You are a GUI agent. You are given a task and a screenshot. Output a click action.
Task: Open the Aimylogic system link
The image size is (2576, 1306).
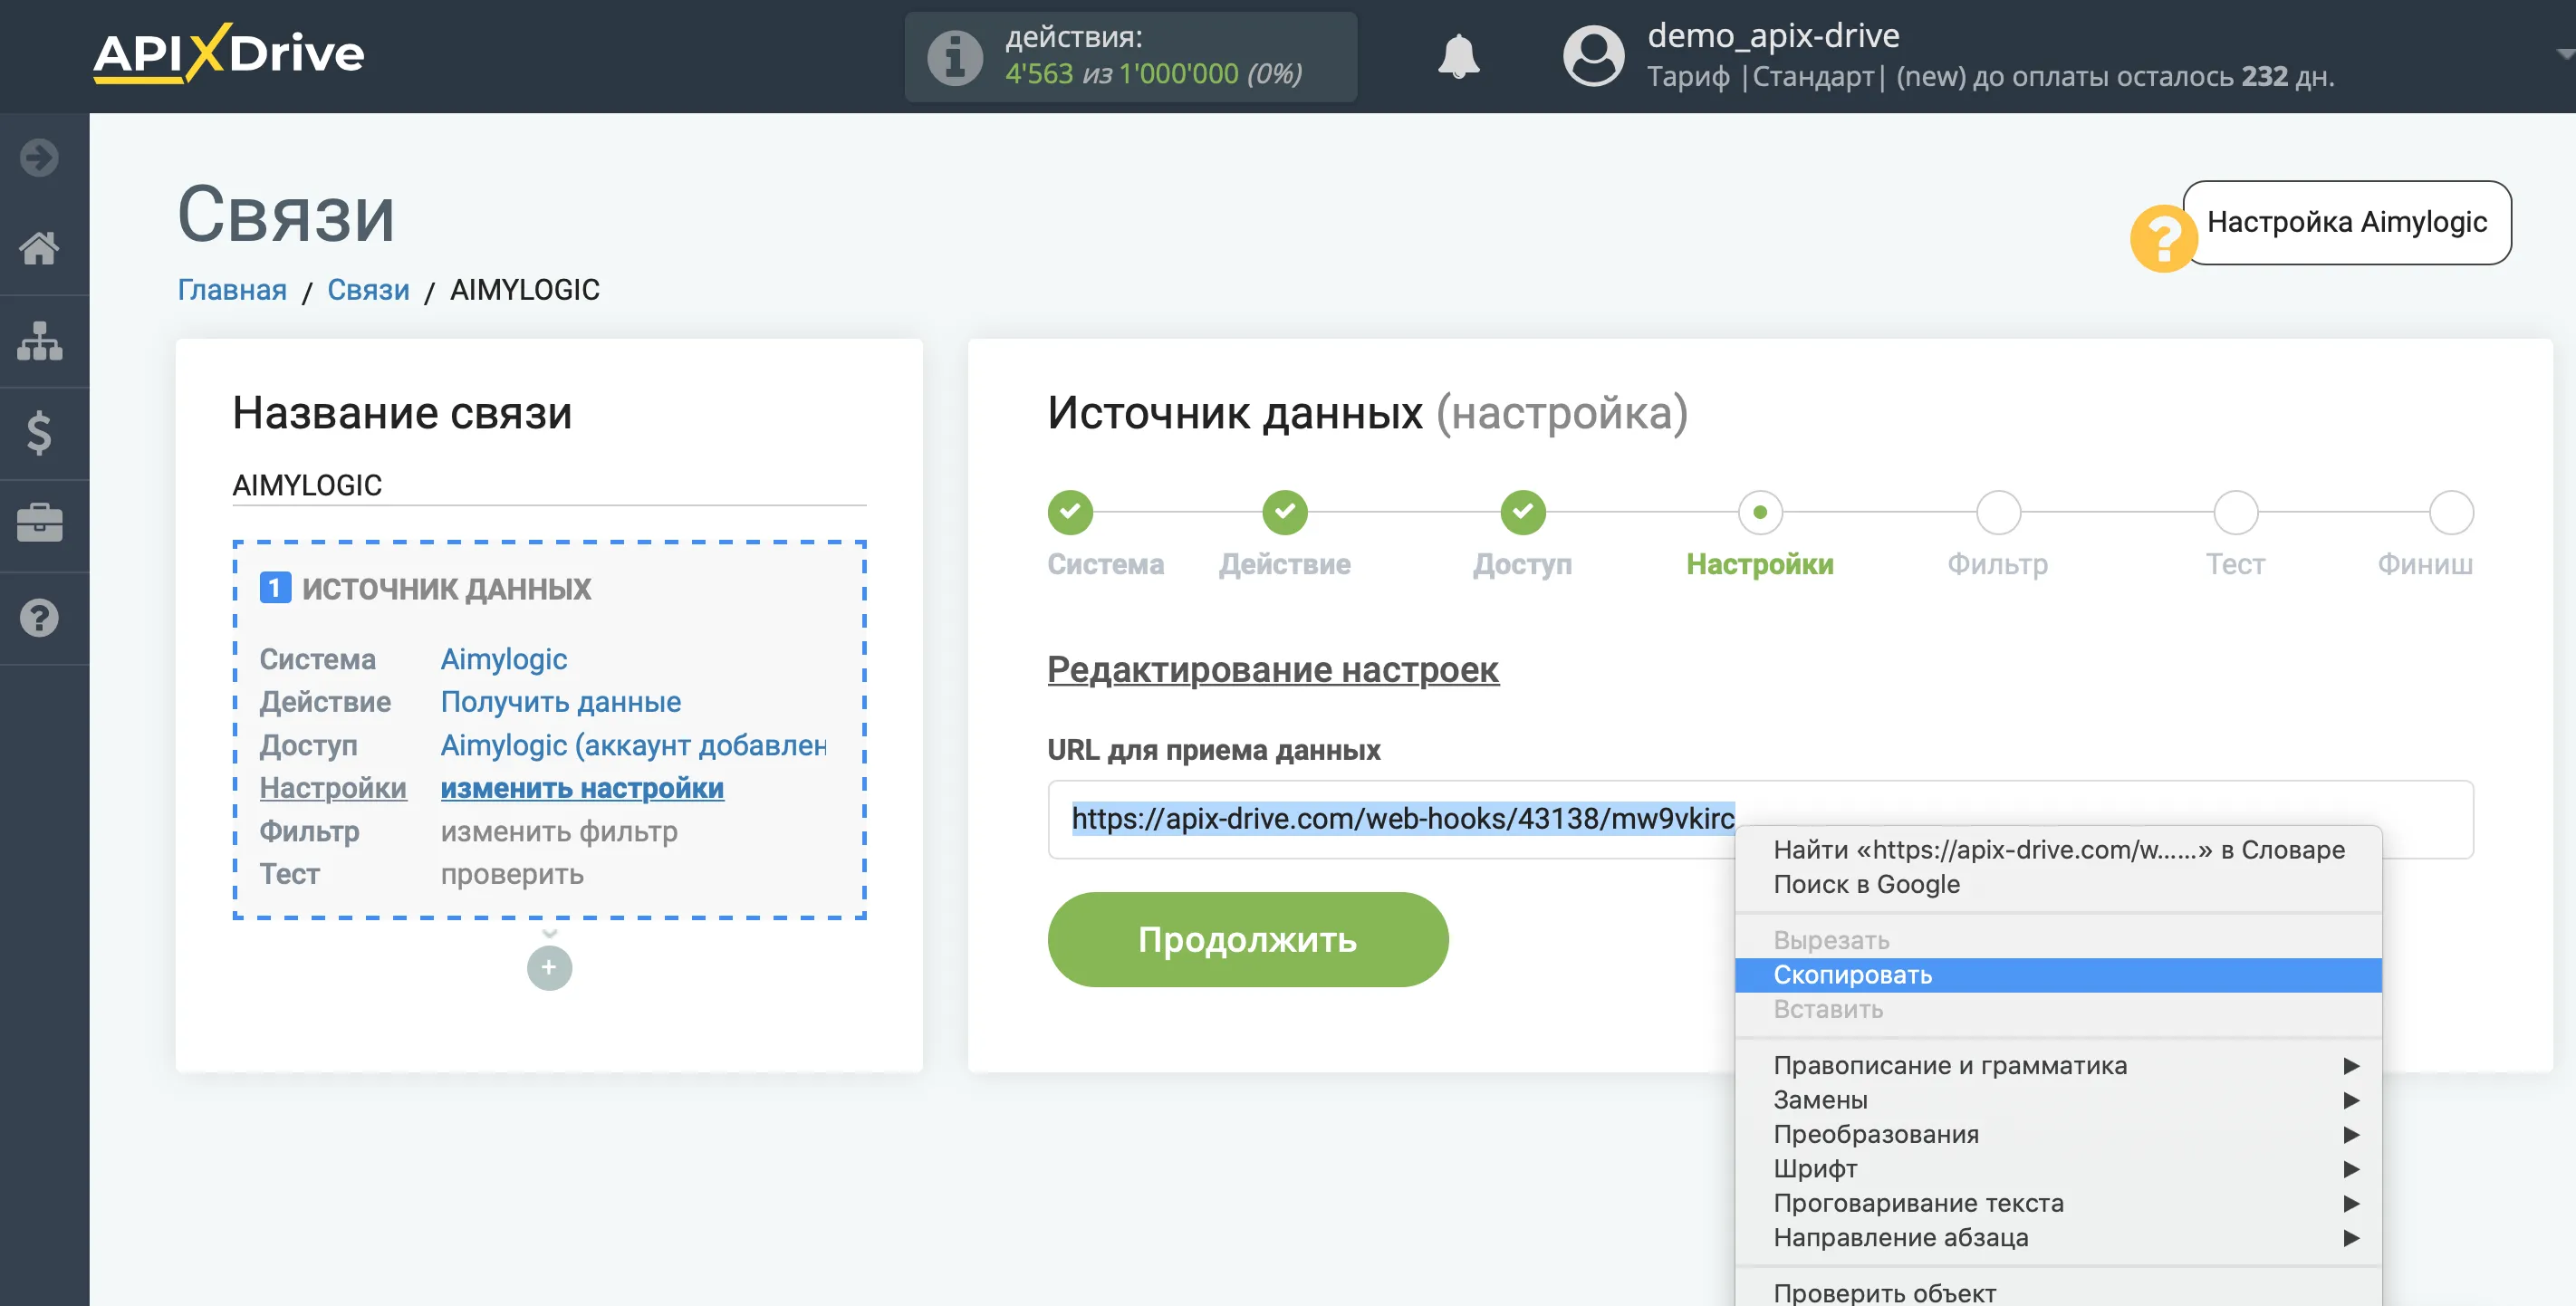pos(503,659)
